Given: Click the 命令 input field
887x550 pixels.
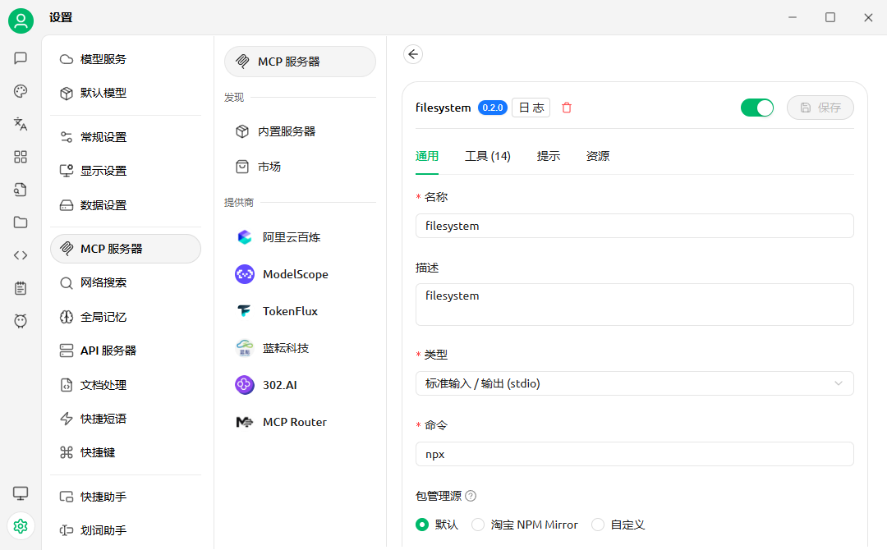Looking at the screenshot, I should click(x=634, y=454).
